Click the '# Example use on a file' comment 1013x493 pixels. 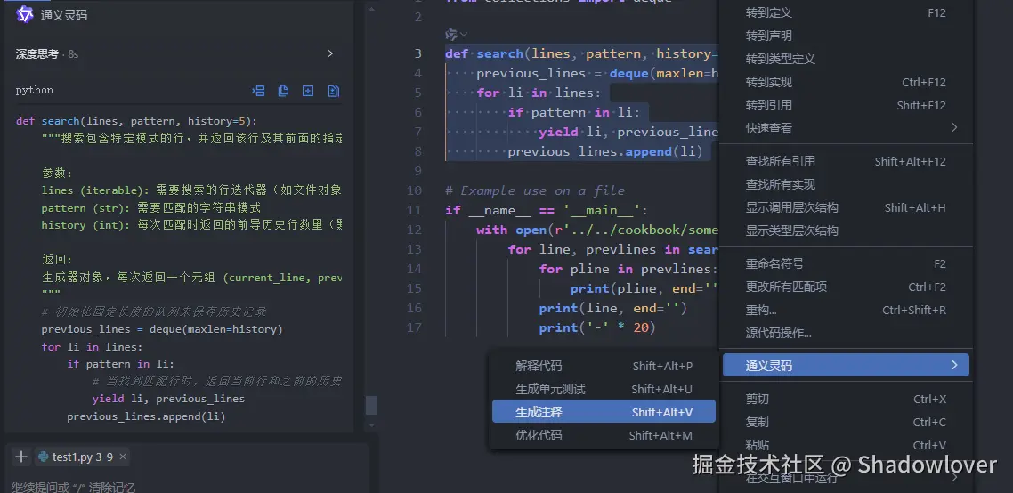pos(535,190)
